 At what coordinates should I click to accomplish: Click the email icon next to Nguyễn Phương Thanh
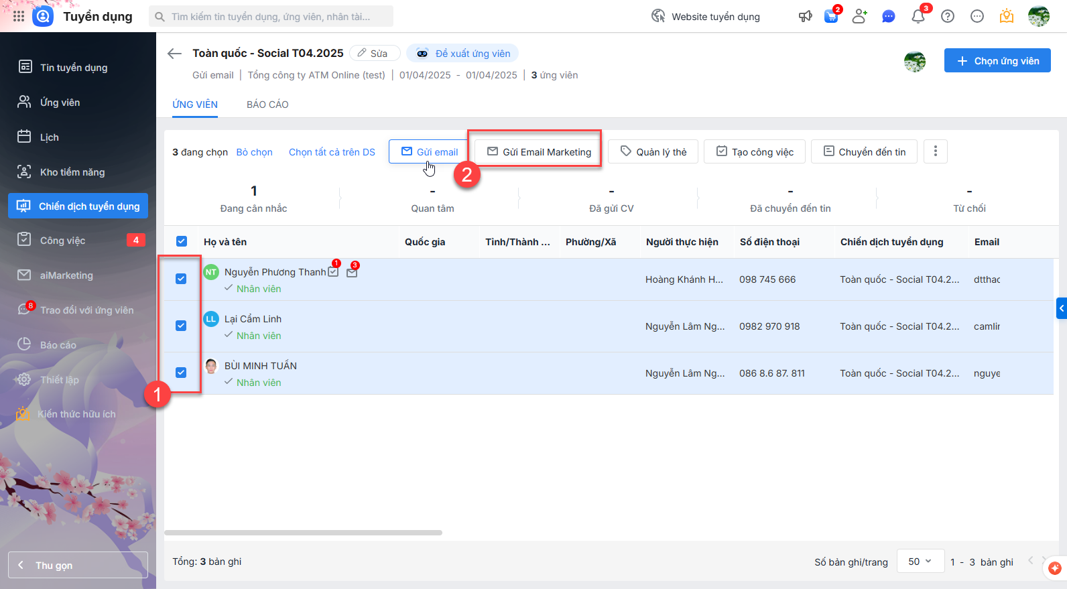point(352,272)
